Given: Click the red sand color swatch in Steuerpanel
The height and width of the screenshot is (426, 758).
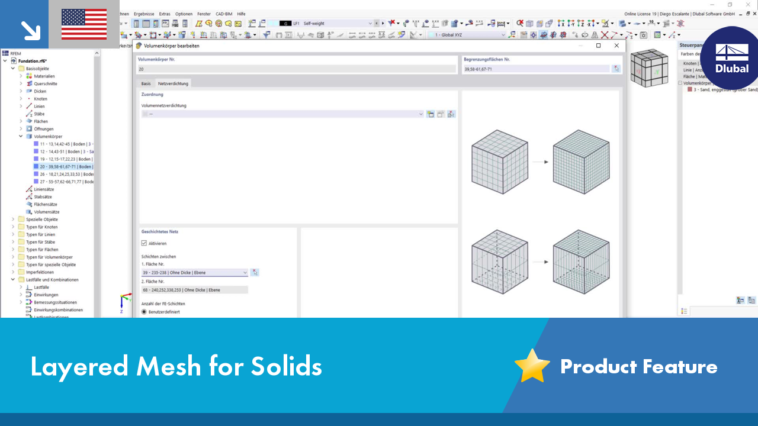Looking at the screenshot, I should [690, 90].
